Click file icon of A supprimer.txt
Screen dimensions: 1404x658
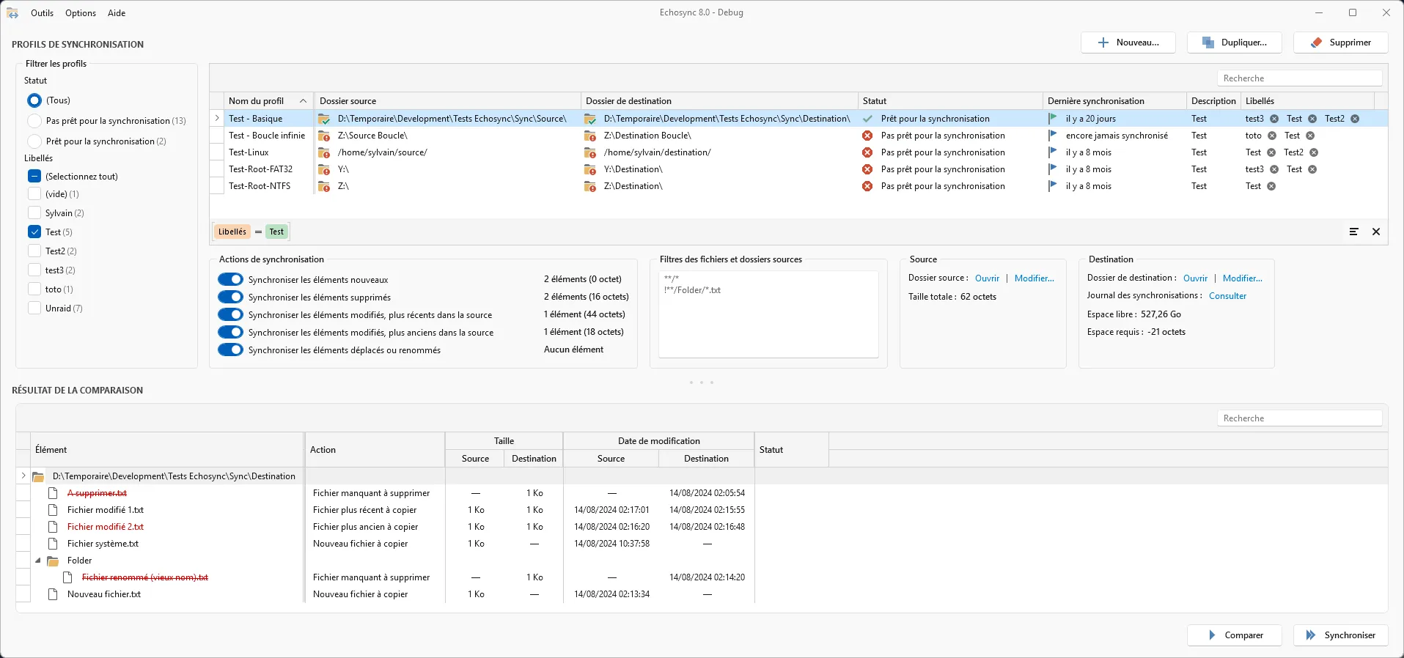click(x=53, y=493)
